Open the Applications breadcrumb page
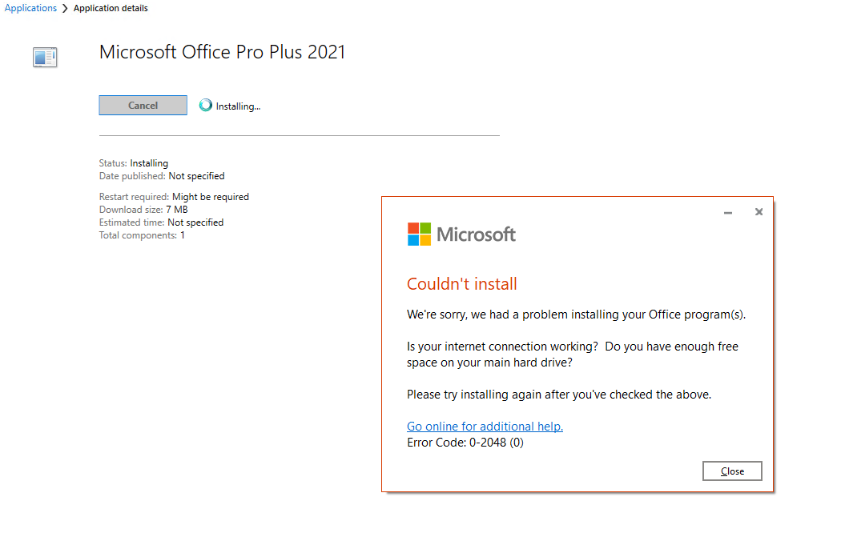Image resolution: width=841 pixels, height=533 pixels. 30,8
